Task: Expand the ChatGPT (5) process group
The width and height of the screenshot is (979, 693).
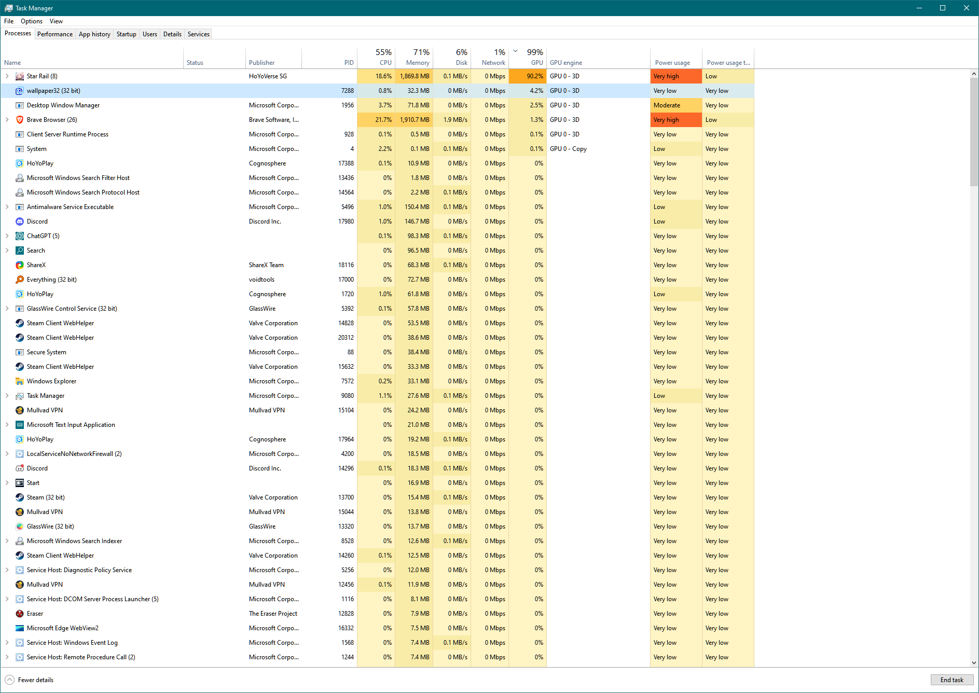Action: point(7,236)
